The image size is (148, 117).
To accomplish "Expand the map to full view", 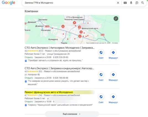I will pos(116,18).
